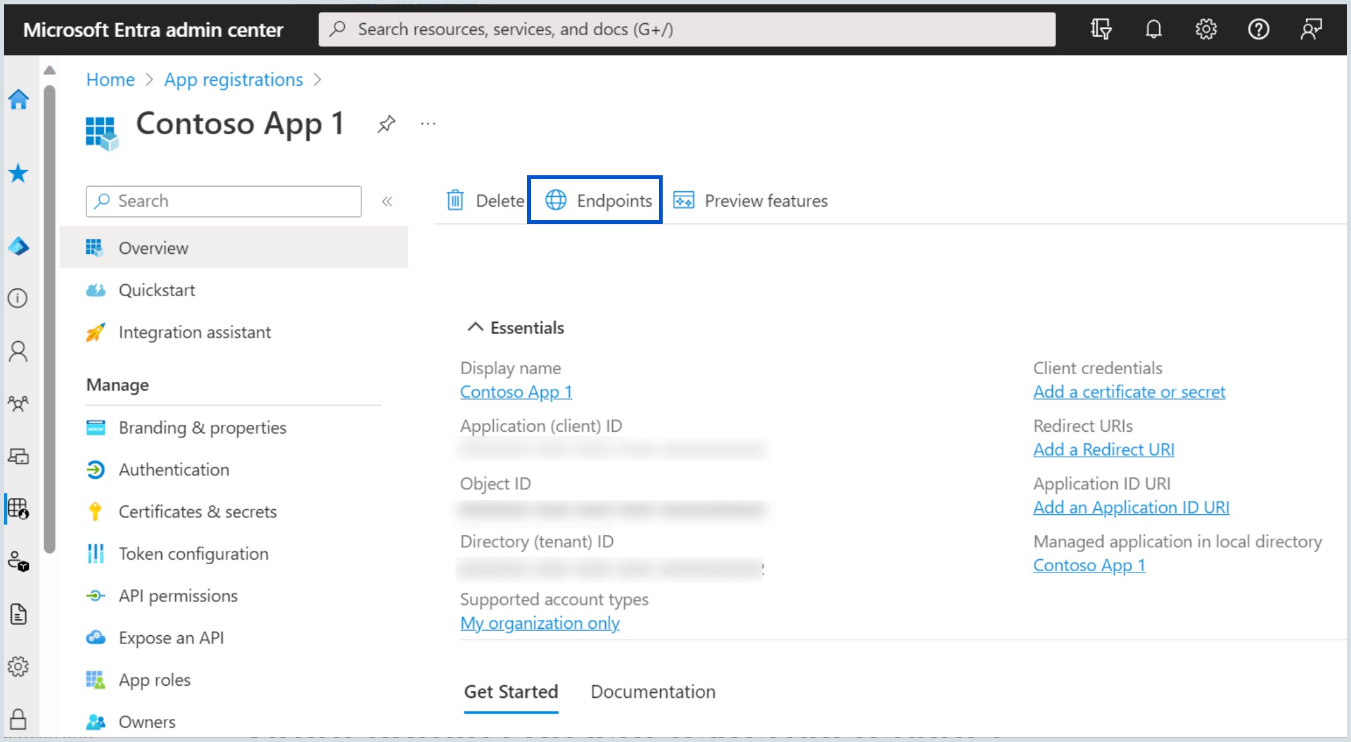Click the Endpoints button

pos(595,201)
